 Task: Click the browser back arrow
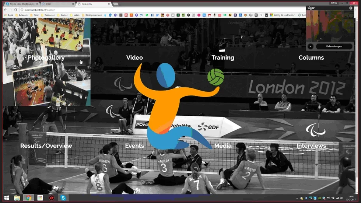coord(6,10)
